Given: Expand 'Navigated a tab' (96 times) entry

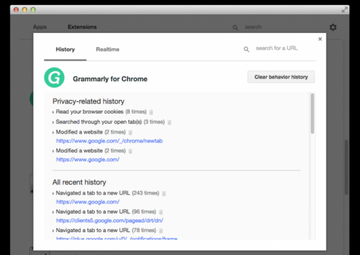Looking at the screenshot, I should (x=53, y=212).
